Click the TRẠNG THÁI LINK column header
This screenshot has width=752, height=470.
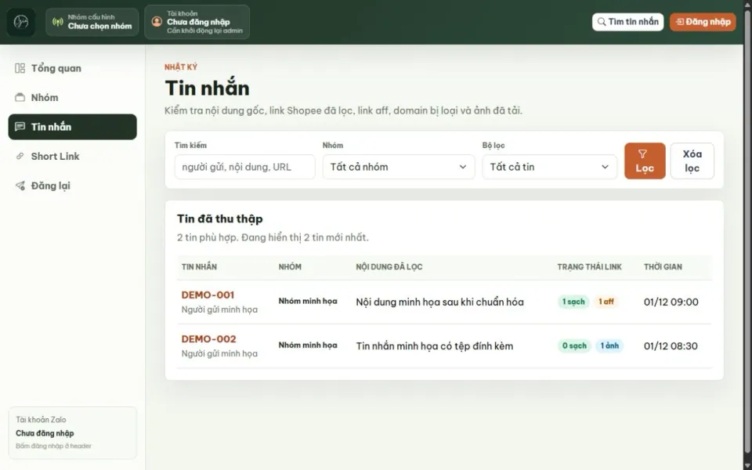coord(589,266)
